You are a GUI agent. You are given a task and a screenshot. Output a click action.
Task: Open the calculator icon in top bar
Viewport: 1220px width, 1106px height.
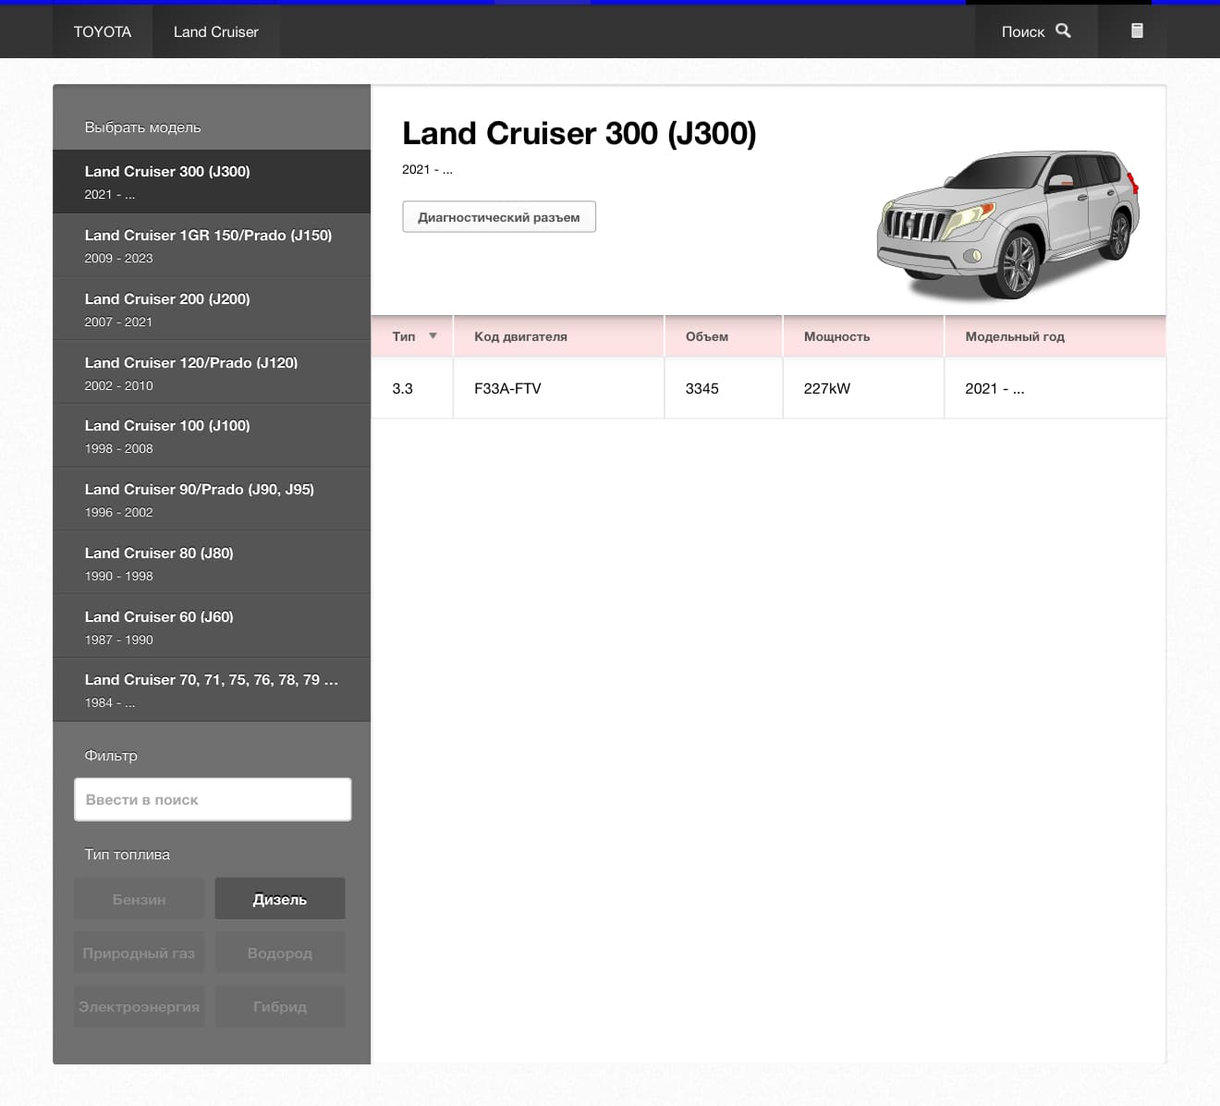click(1137, 30)
